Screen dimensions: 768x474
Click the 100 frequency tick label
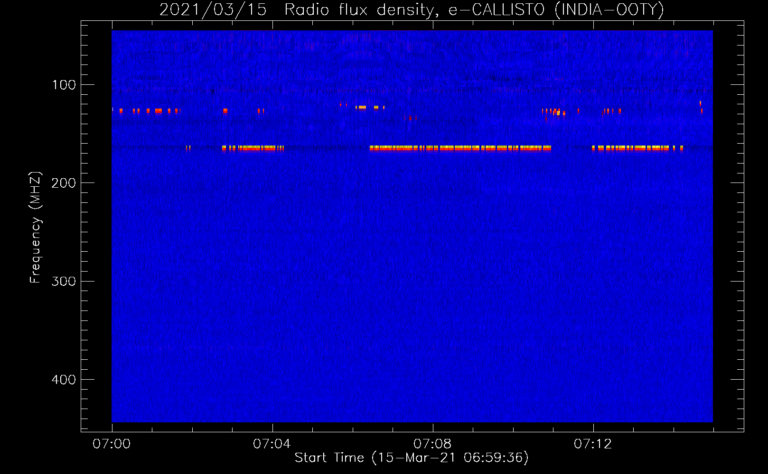(x=64, y=85)
